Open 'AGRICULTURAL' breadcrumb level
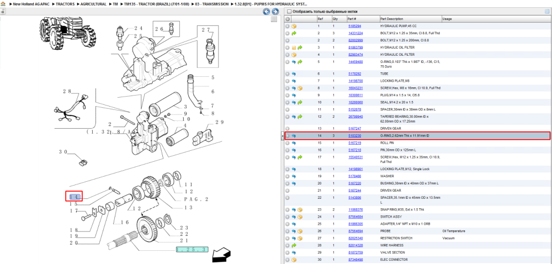The width and height of the screenshot is (552, 264). (x=93, y=4)
